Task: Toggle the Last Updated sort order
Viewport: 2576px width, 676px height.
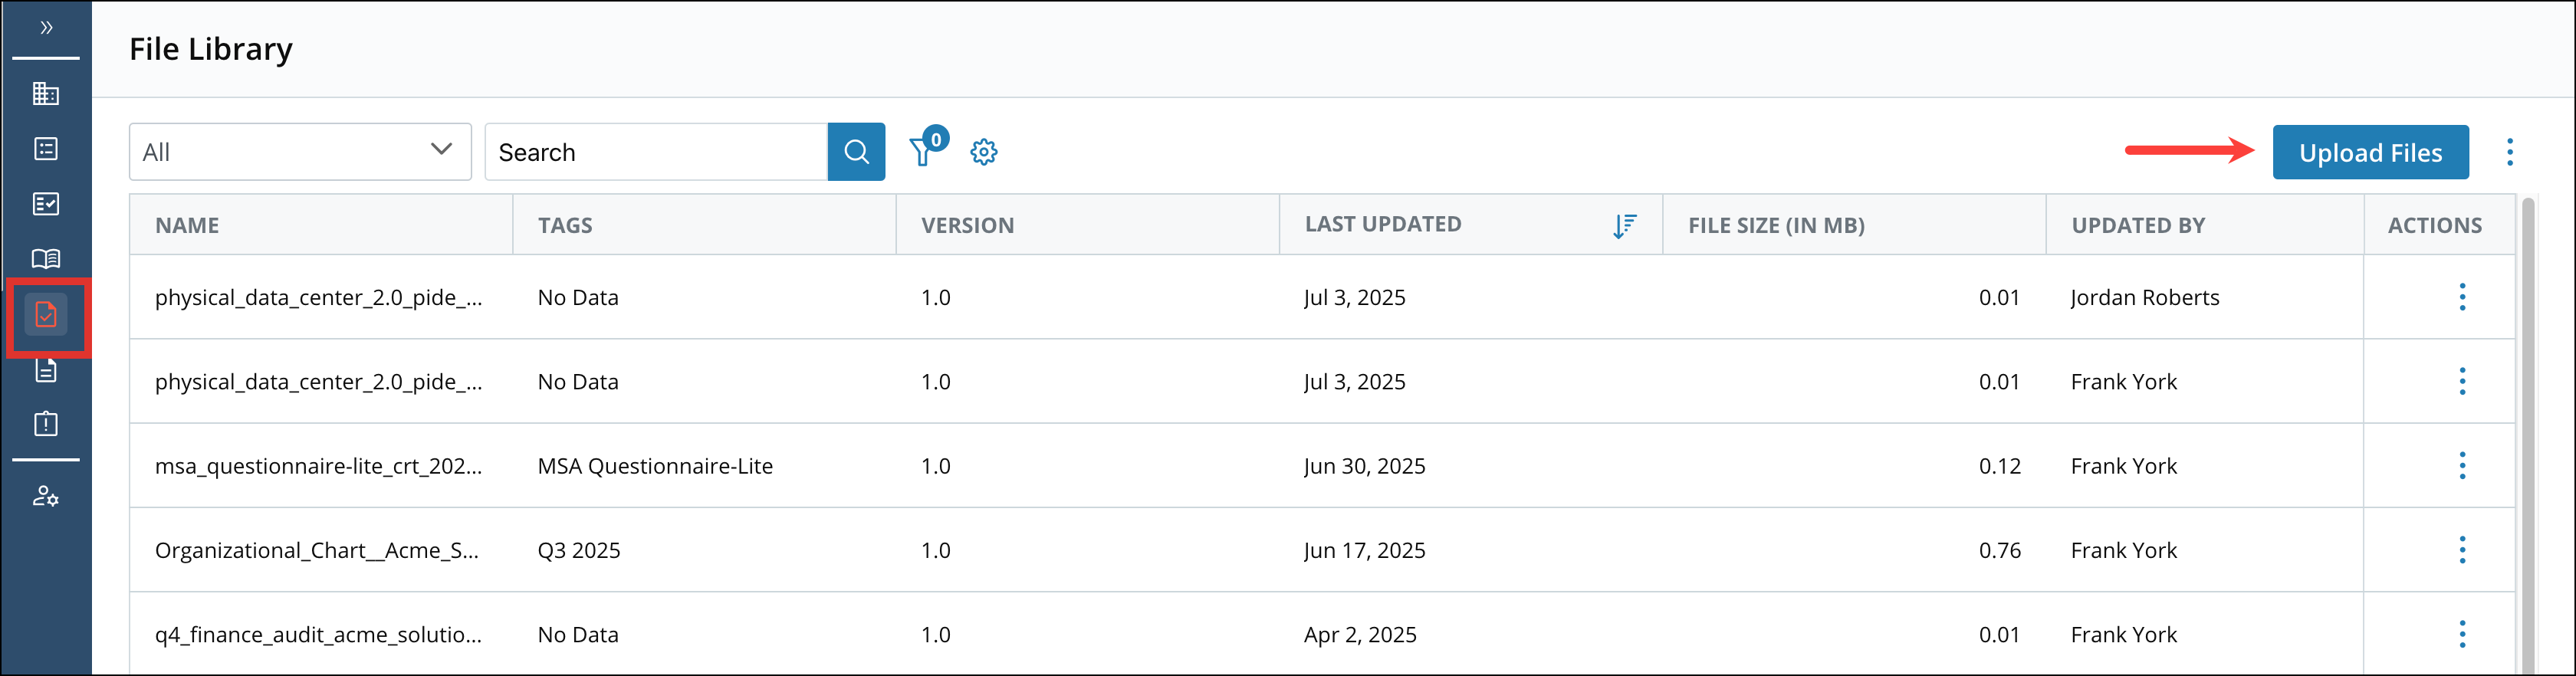Action: pos(1625,225)
